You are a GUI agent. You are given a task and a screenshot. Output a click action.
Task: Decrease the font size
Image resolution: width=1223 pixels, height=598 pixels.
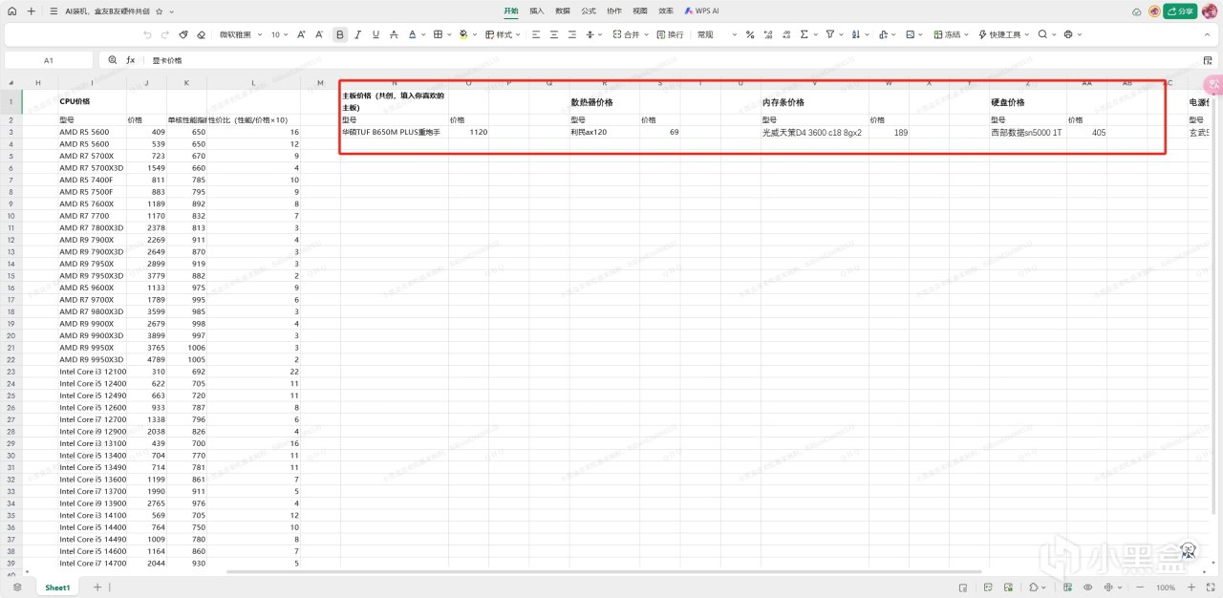pos(319,34)
